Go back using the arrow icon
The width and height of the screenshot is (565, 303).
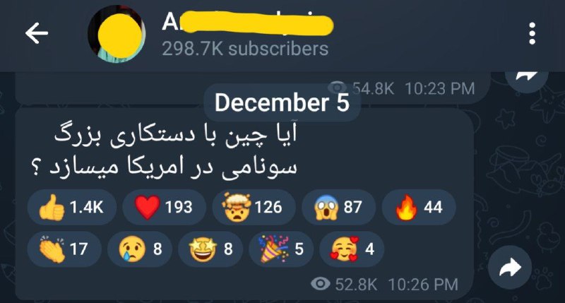click(37, 33)
